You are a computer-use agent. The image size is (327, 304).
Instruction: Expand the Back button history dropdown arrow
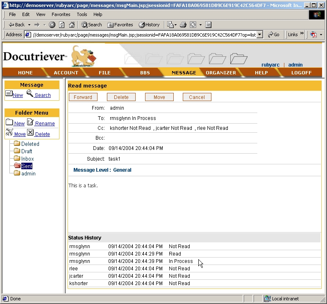point(29,25)
